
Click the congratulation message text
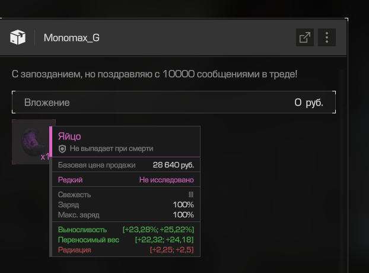click(154, 74)
